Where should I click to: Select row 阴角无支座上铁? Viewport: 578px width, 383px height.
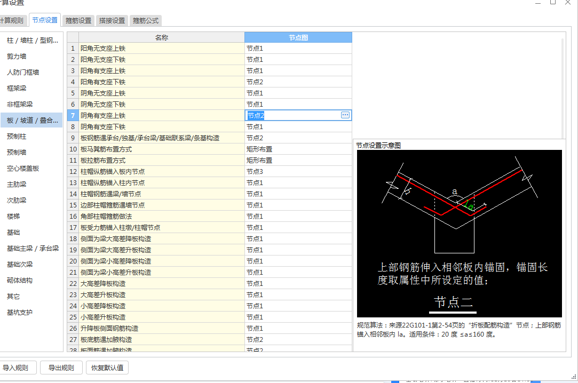pyautogui.click(x=162, y=93)
